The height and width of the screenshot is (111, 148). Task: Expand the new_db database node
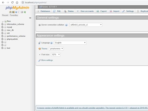point(2,30)
